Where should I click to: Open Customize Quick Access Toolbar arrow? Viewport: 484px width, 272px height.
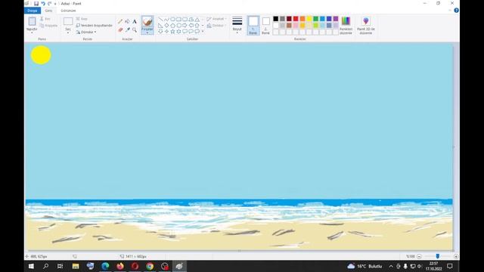pos(55,4)
